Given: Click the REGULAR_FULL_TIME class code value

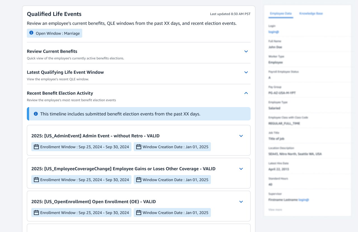Looking at the screenshot, I should tap(284, 123).
